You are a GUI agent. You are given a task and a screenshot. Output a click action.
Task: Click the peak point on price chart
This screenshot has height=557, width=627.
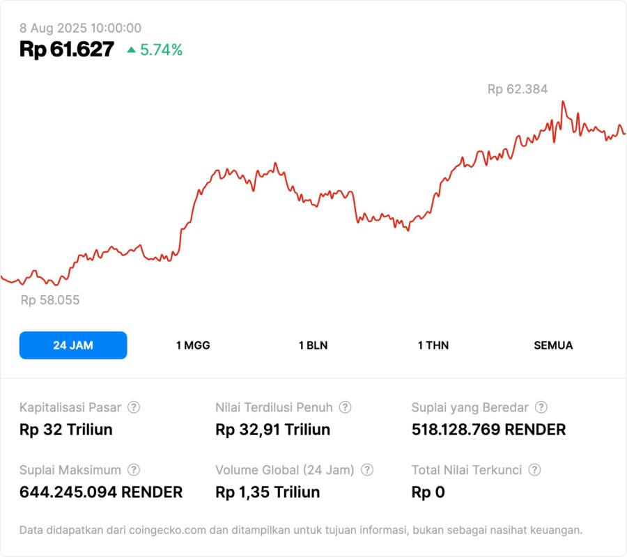click(x=562, y=102)
